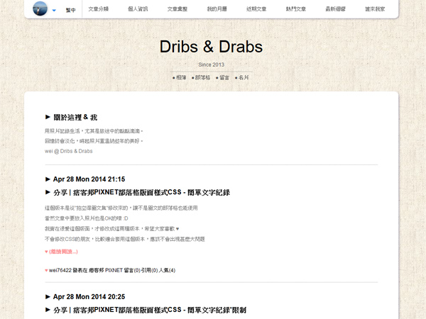
Task: Open the blue dropdown arrow beside the avatar
Action: (54, 11)
